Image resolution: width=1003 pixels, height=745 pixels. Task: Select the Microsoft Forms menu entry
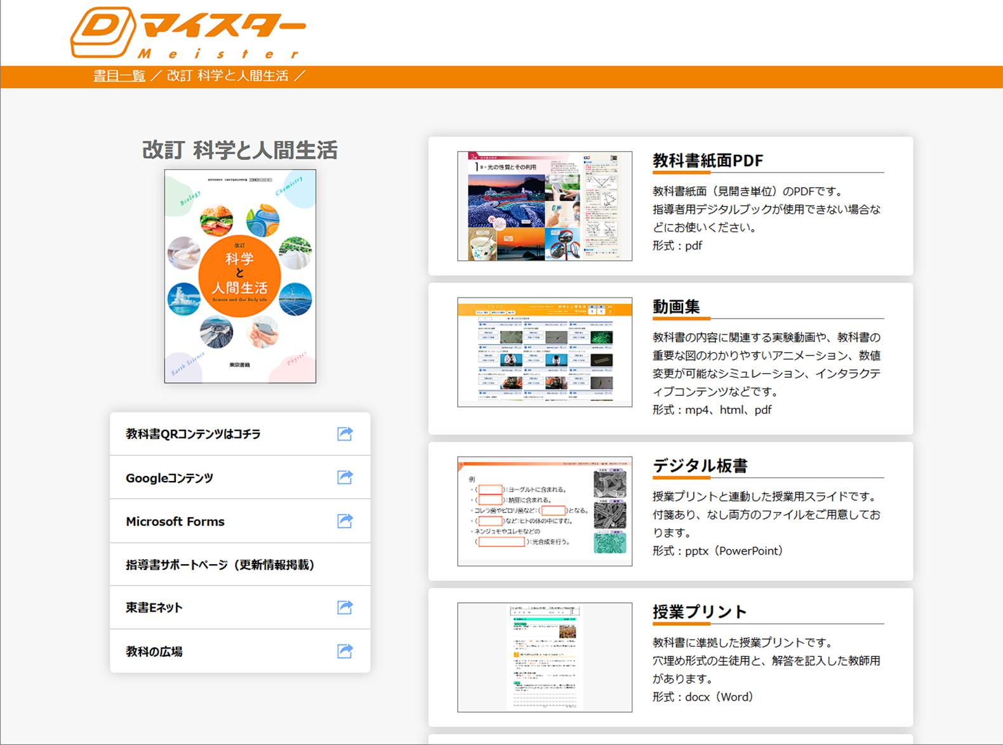[x=175, y=522]
